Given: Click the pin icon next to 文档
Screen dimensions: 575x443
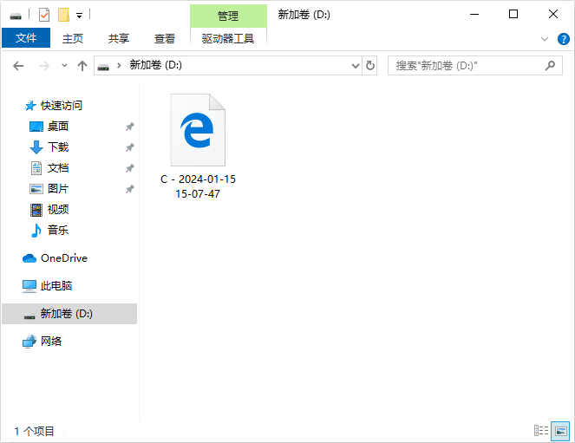Looking at the screenshot, I should [130, 168].
